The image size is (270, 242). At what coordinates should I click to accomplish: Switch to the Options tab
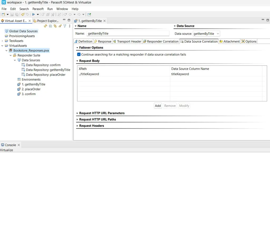click(x=249, y=41)
